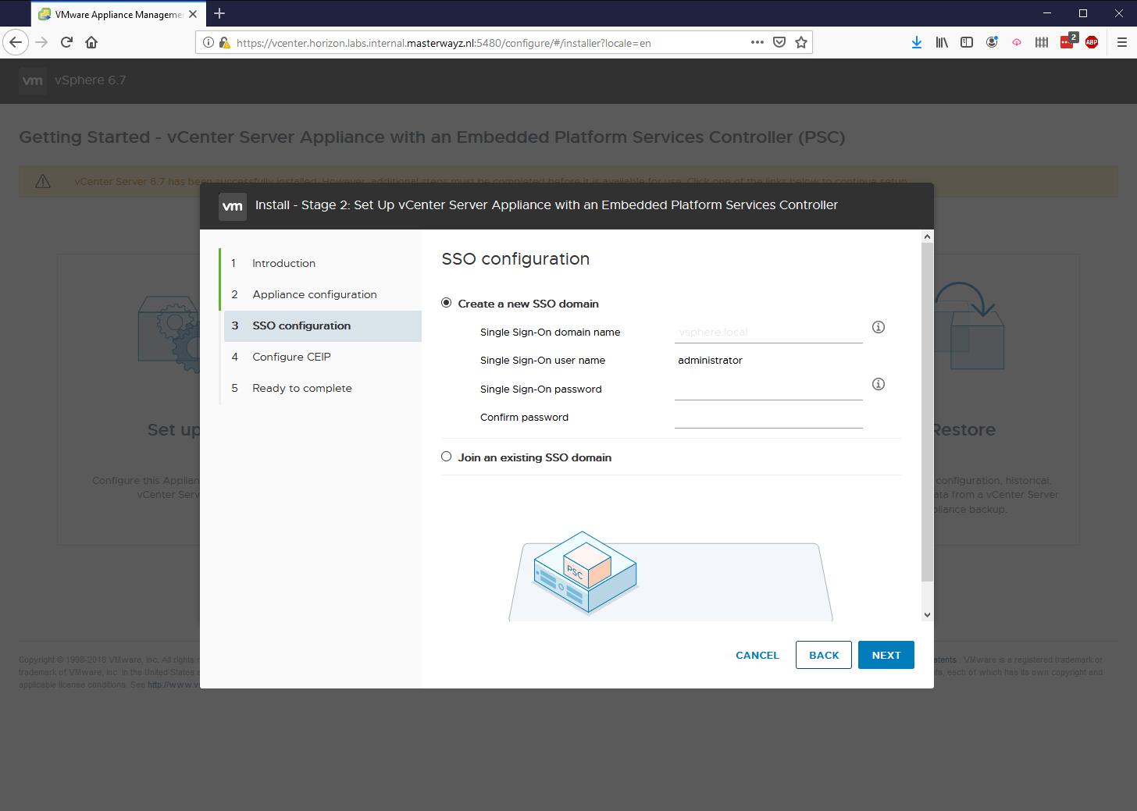Click the 'administrator' user name text

(x=710, y=361)
